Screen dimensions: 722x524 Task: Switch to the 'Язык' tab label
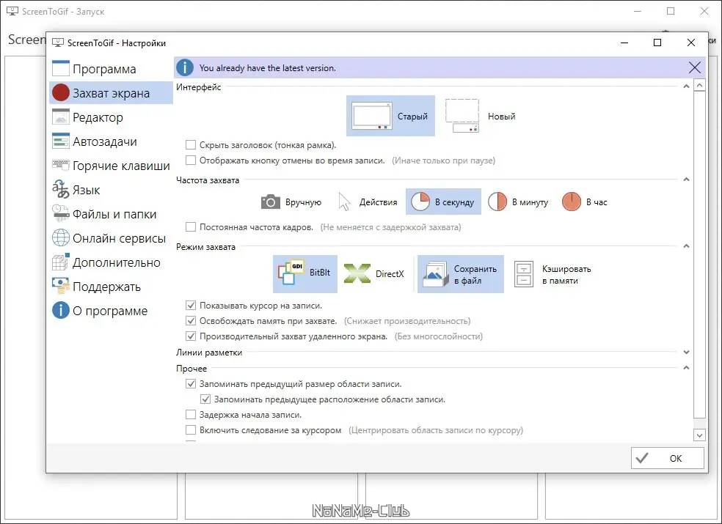coord(86,190)
